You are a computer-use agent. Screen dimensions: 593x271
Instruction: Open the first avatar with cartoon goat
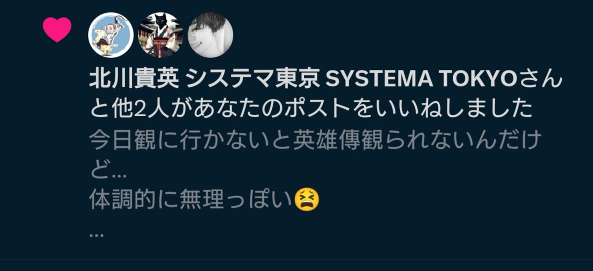[x=111, y=35]
